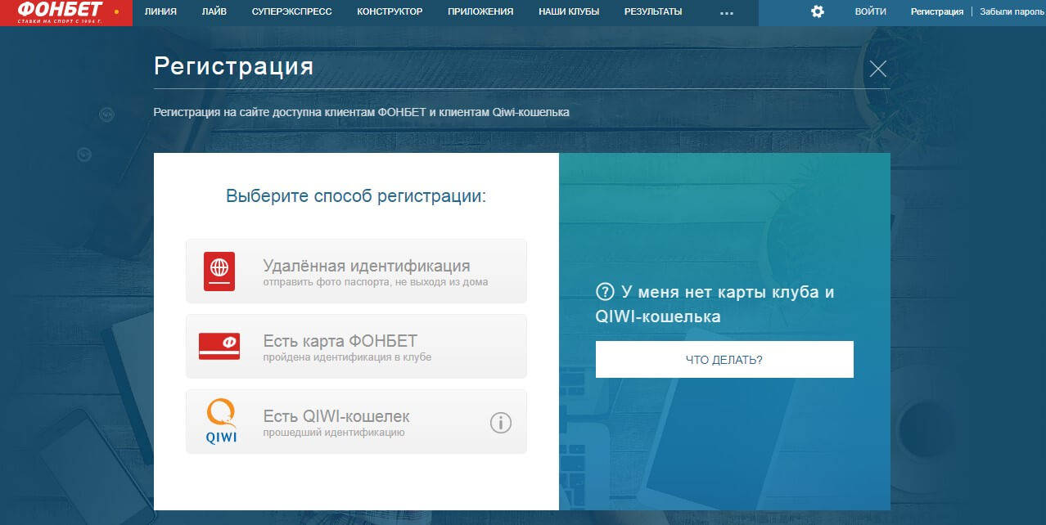Click the question mark help icon

click(605, 292)
